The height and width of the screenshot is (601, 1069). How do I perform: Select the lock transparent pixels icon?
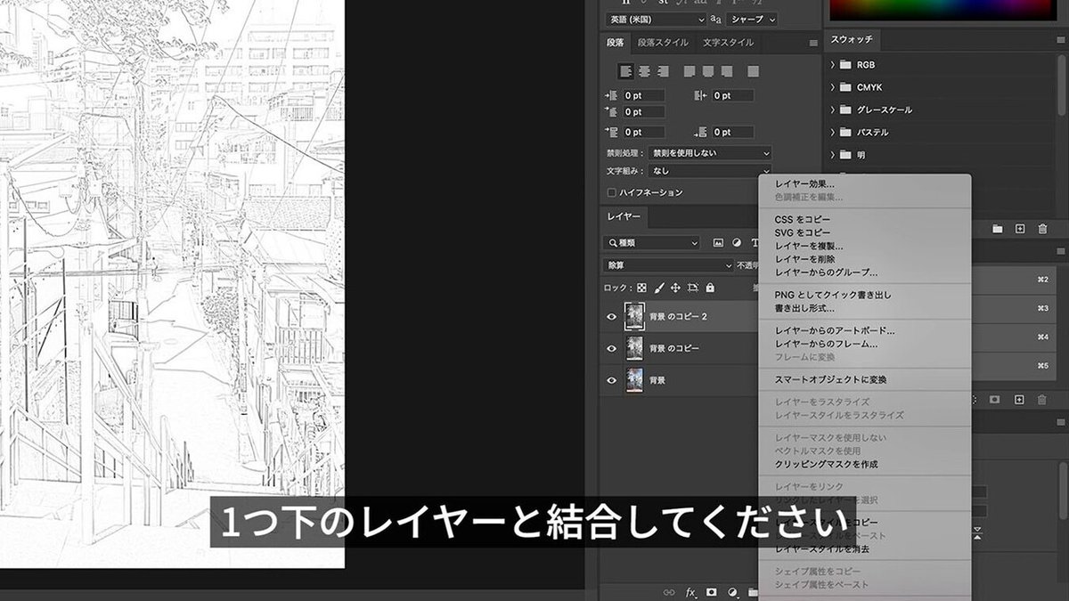coord(641,288)
